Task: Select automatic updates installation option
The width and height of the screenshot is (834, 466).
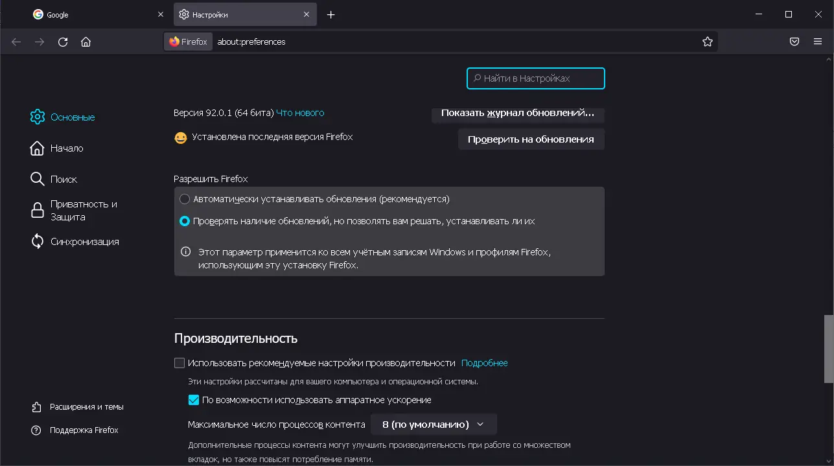Action: 185,199
